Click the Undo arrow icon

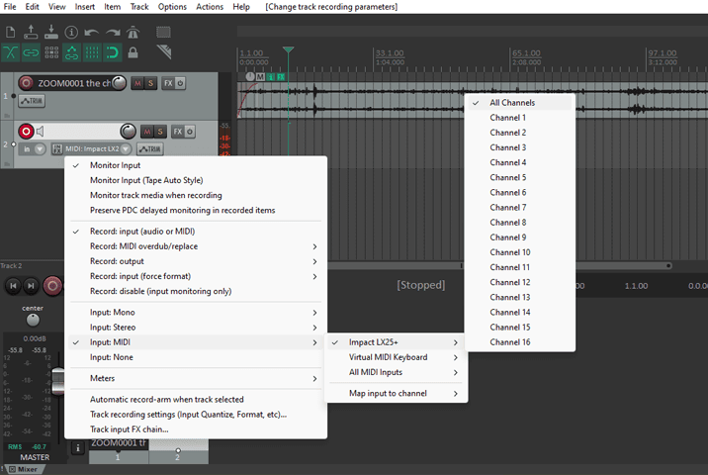coord(92,33)
